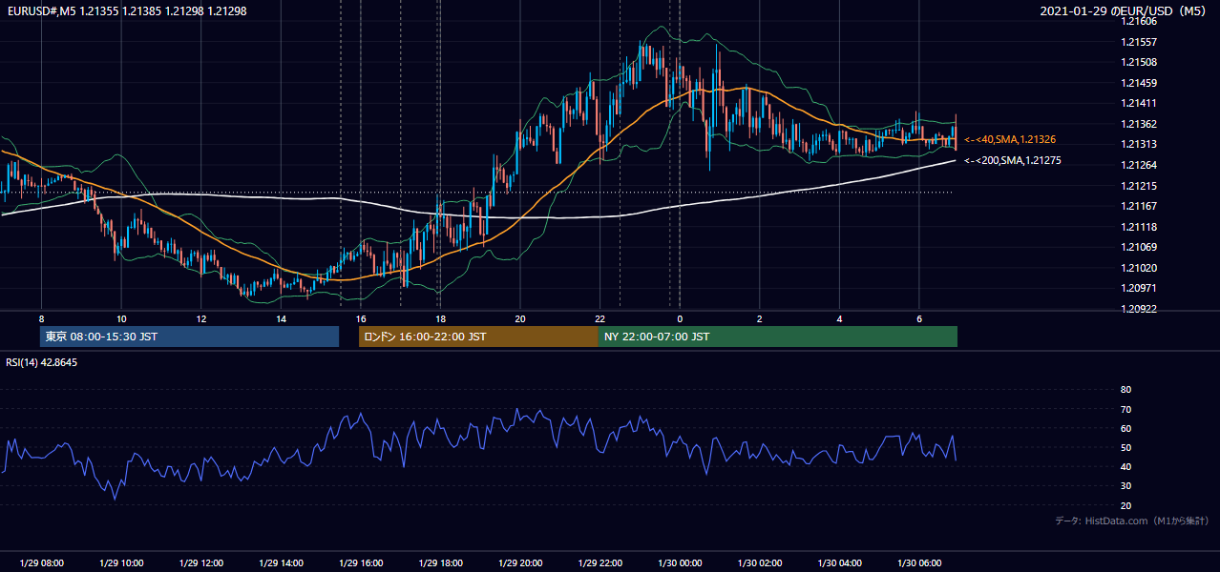Image resolution: width=1220 pixels, height=572 pixels.
Task: Click the 1.21167 price axis value
Action: (1140, 207)
